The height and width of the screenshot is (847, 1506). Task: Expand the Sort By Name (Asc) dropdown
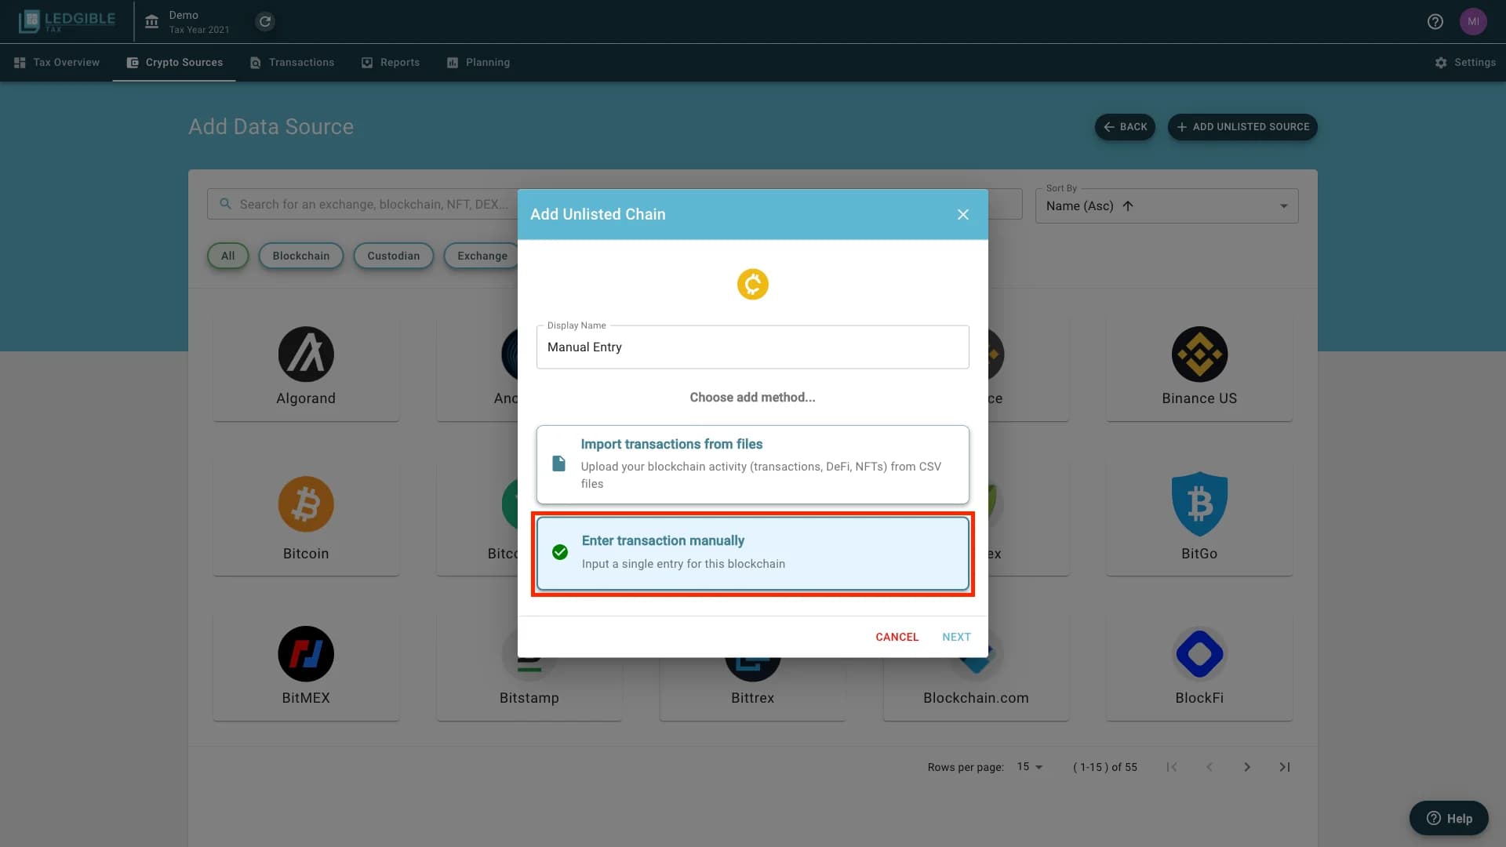tap(1166, 205)
